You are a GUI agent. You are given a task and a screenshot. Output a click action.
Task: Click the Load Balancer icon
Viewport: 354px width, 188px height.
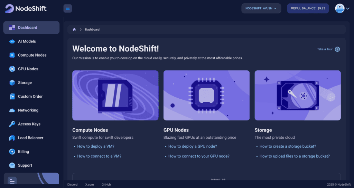pyautogui.click(x=12, y=138)
